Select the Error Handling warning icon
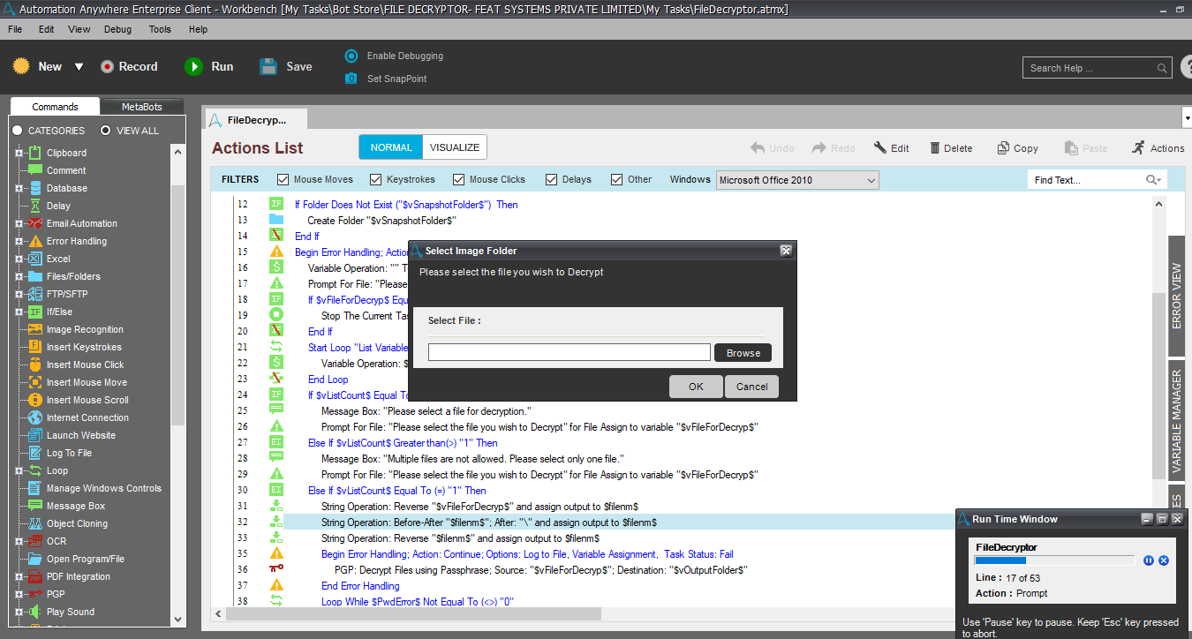Viewport: 1192px width, 639px height. [35, 241]
